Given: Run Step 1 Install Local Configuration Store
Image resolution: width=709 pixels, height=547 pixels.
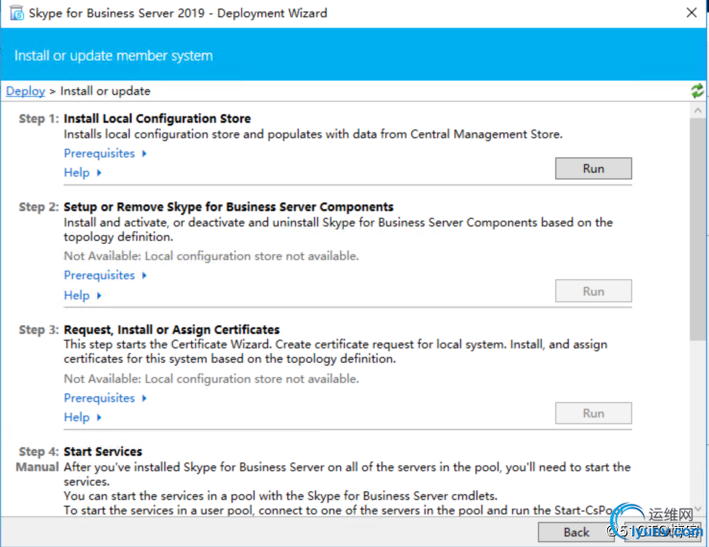Looking at the screenshot, I should [594, 169].
